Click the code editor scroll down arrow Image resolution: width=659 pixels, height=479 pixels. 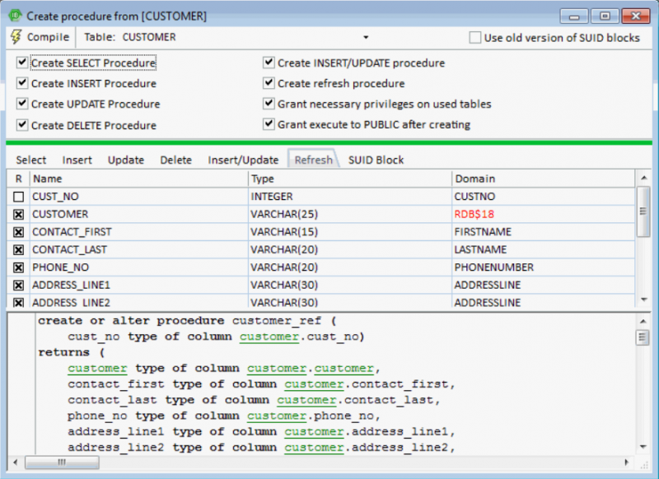[643, 447]
